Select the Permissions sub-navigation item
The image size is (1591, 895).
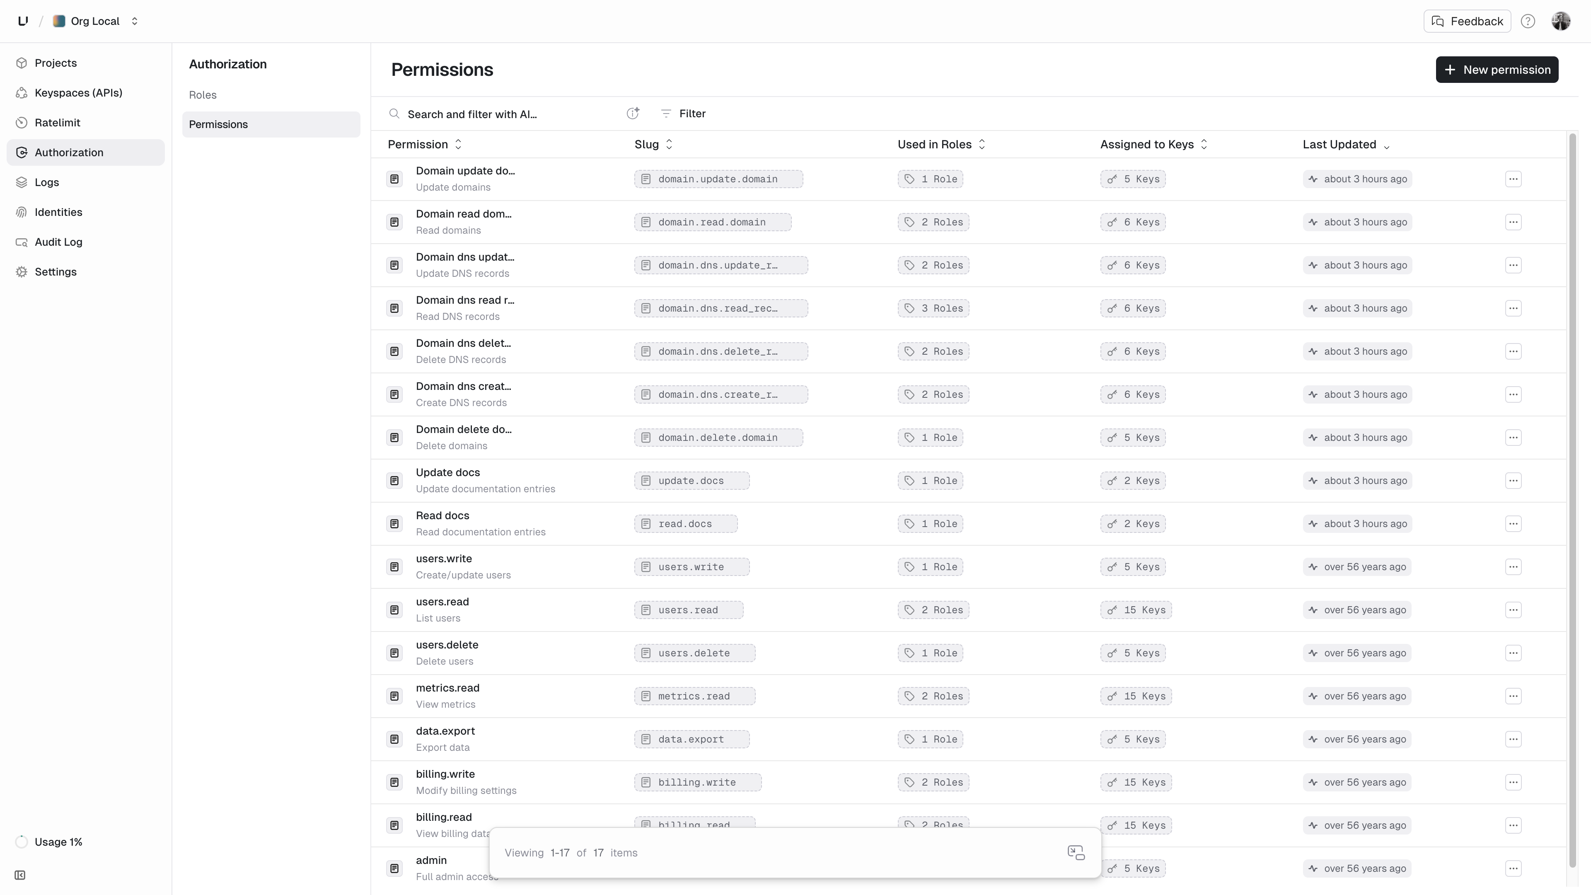coord(271,124)
